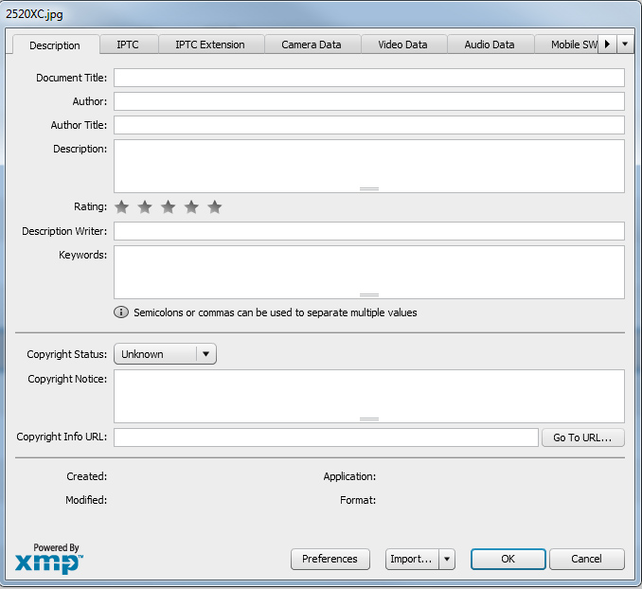Click the info icon beside the semicolons hint

coord(121,312)
